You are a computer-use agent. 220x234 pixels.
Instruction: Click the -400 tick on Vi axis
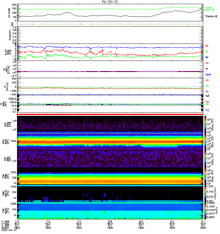coord(13,94)
